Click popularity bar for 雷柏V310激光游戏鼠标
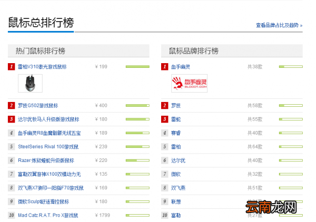This screenshot has width=316, height=222. point(137,67)
